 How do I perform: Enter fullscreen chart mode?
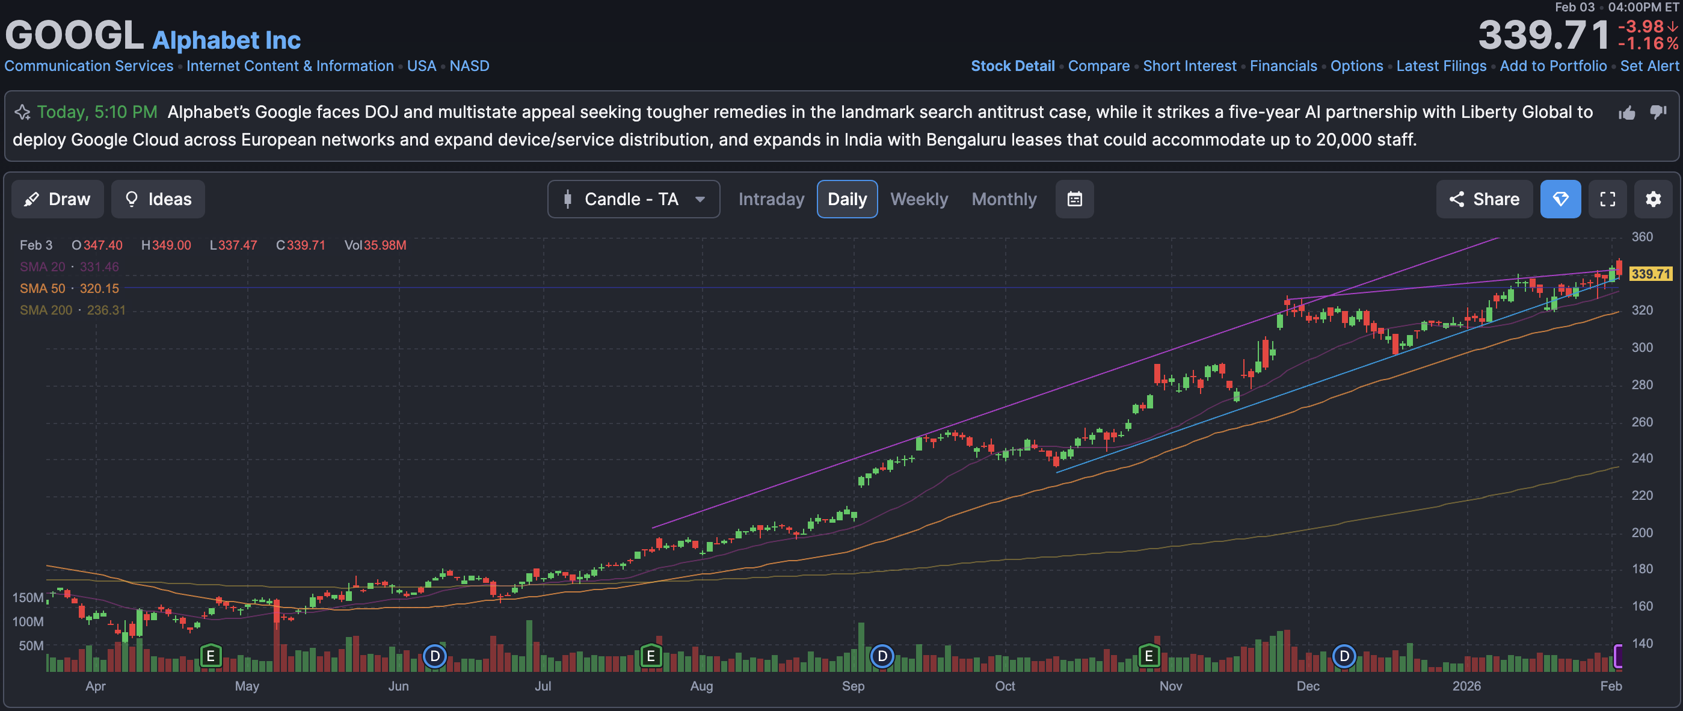click(1607, 199)
